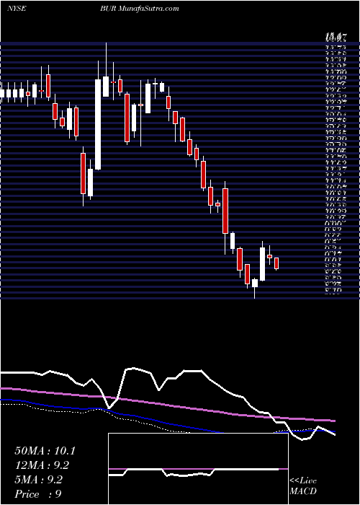The height and width of the screenshot is (505, 360).
Task: Click the 50MA : 10.1 reading
Action: point(45,451)
